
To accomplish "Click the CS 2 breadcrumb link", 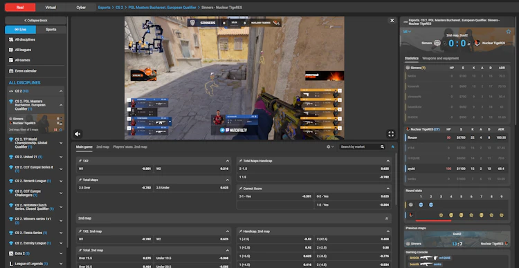I will [x=119, y=8].
